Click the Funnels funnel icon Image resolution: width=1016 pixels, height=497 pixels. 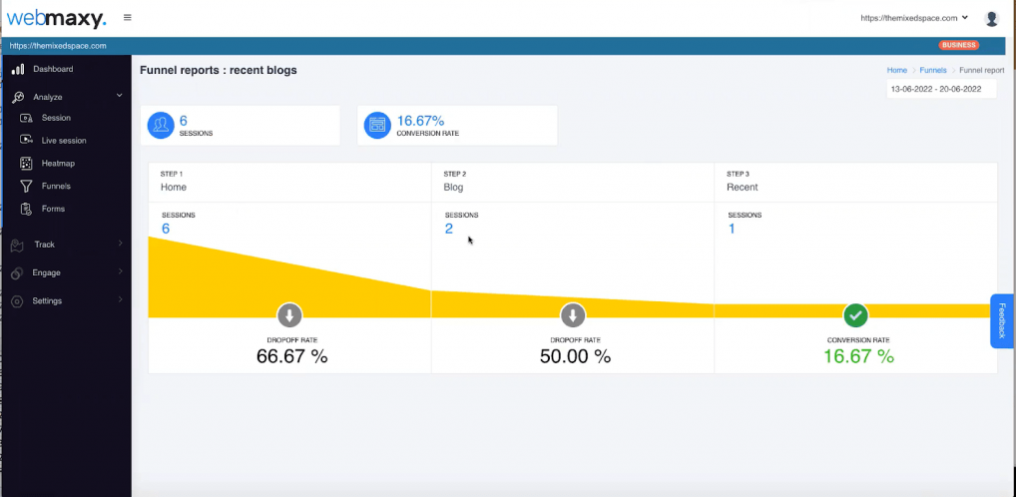pos(26,186)
